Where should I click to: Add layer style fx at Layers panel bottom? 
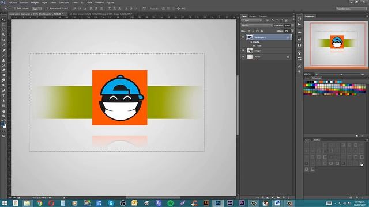click(x=263, y=198)
